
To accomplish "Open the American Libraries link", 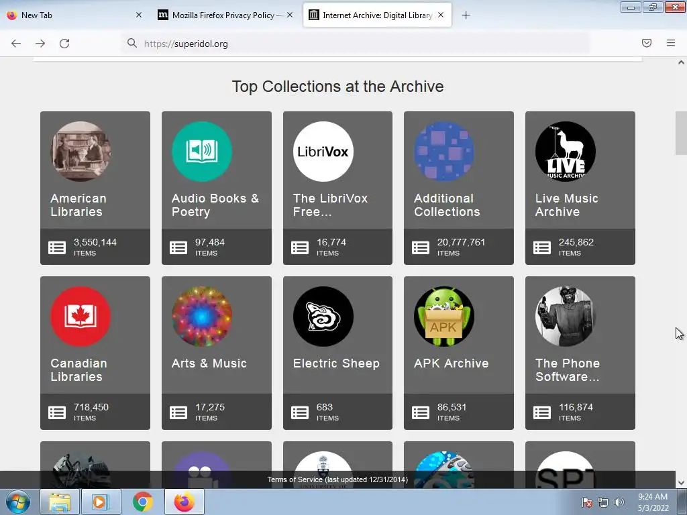I will tap(78, 205).
